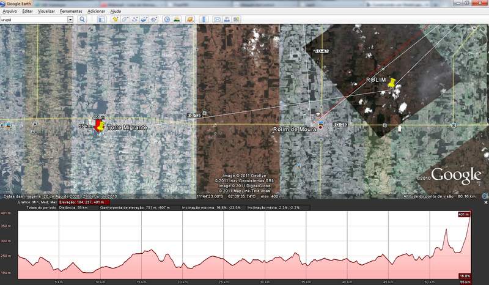This screenshot has width=489, height=285.
Task: Click the Google Earth title bar icon
Action: coord(3,4)
